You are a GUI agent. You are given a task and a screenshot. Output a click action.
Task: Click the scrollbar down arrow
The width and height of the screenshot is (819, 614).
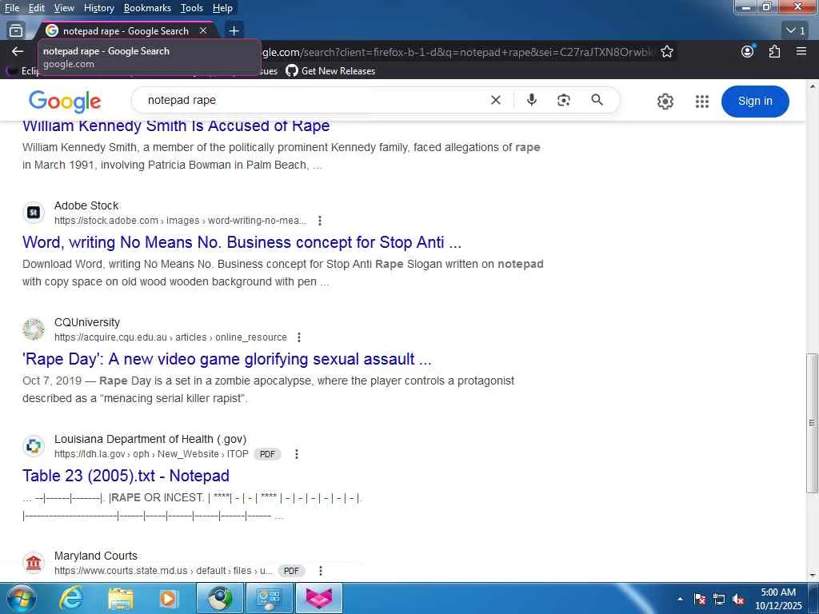[812, 576]
